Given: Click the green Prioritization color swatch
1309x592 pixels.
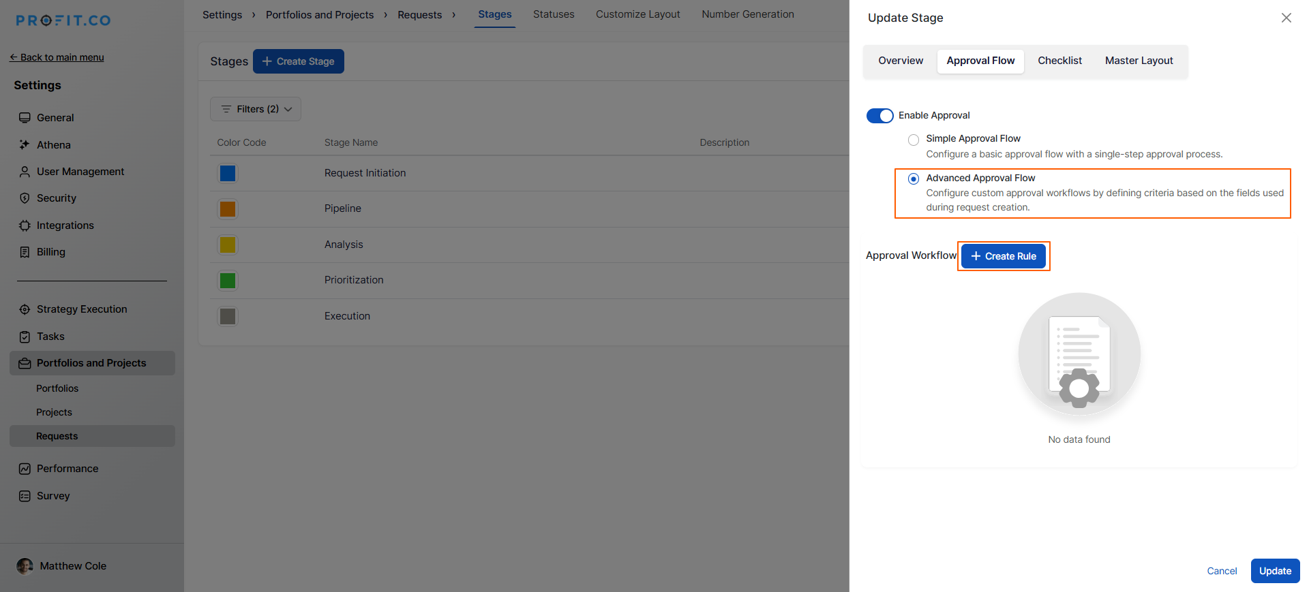Looking at the screenshot, I should point(228,281).
